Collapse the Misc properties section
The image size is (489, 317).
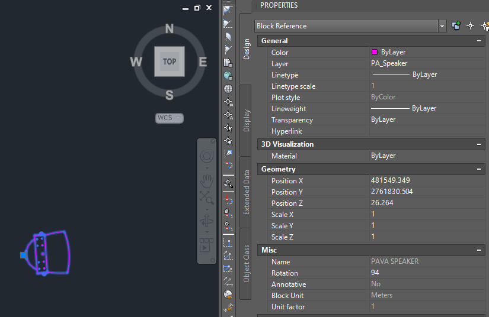click(x=479, y=250)
